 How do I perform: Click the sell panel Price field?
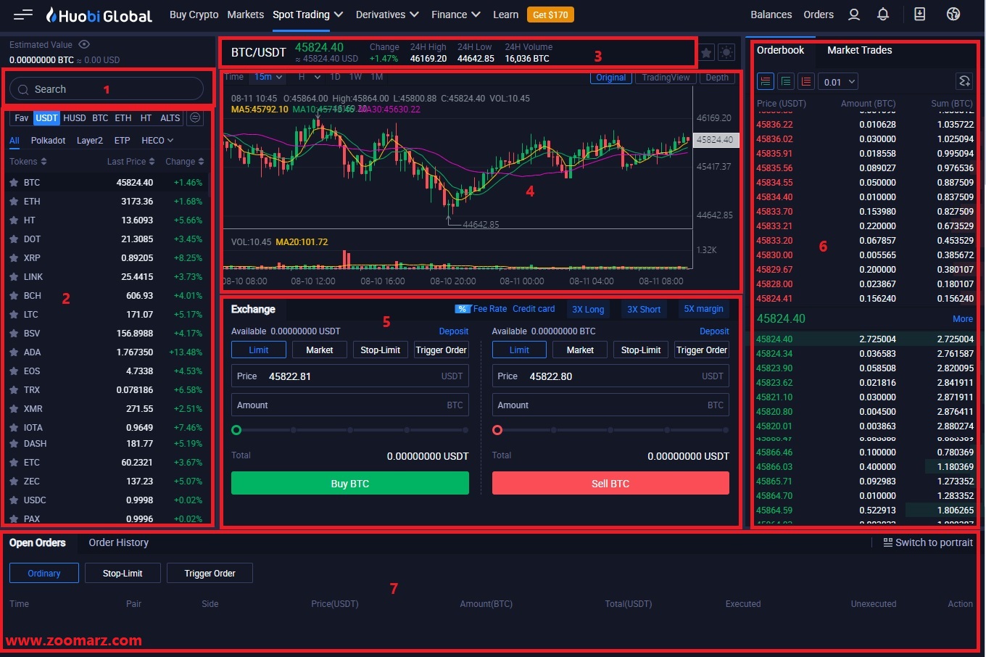[610, 376]
